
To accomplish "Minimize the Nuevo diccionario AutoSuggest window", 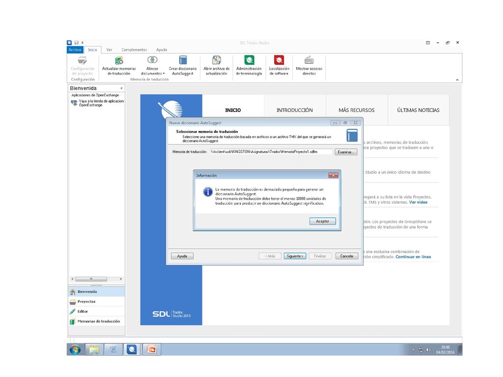I will click(x=335, y=123).
